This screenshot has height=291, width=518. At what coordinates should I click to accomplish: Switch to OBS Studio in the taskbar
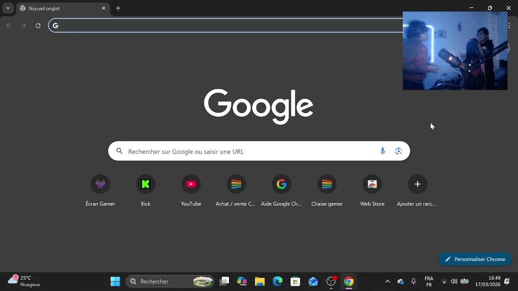tap(331, 281)
